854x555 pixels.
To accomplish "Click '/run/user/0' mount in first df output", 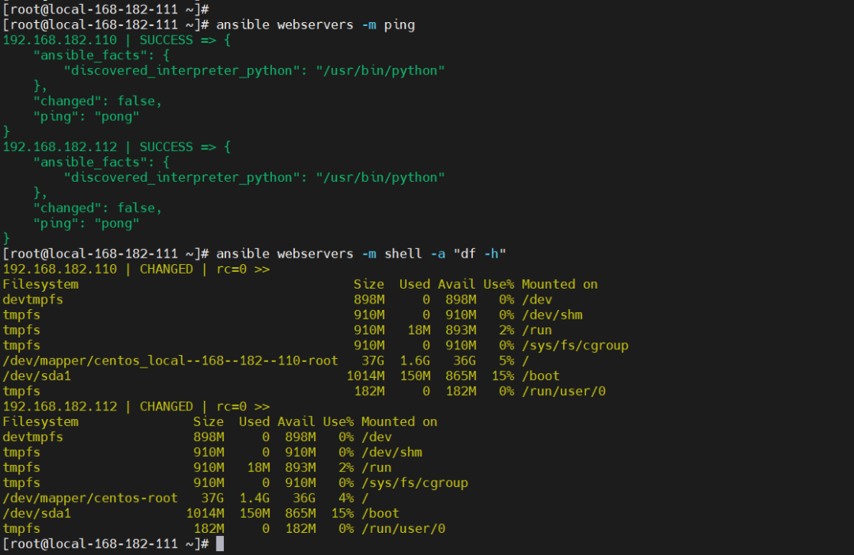I will (x=564, y=391).
